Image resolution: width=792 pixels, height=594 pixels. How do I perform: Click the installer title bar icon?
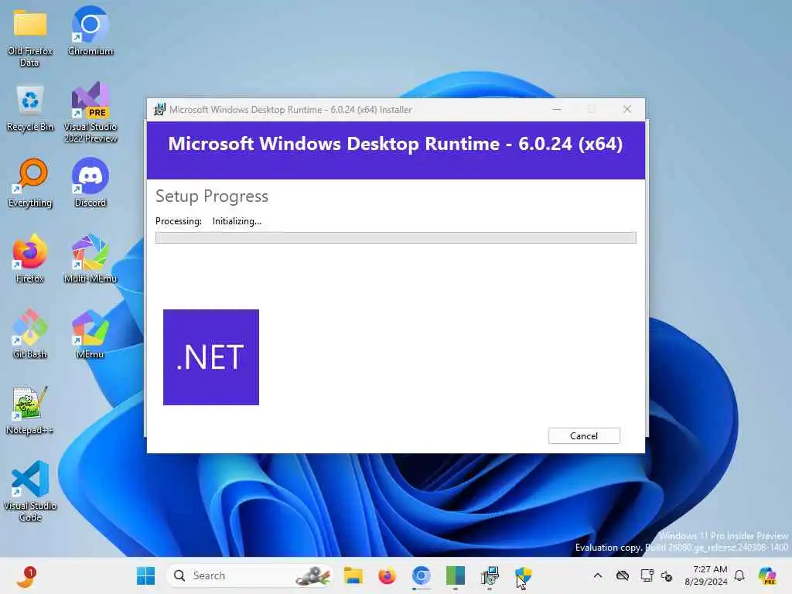159,110
